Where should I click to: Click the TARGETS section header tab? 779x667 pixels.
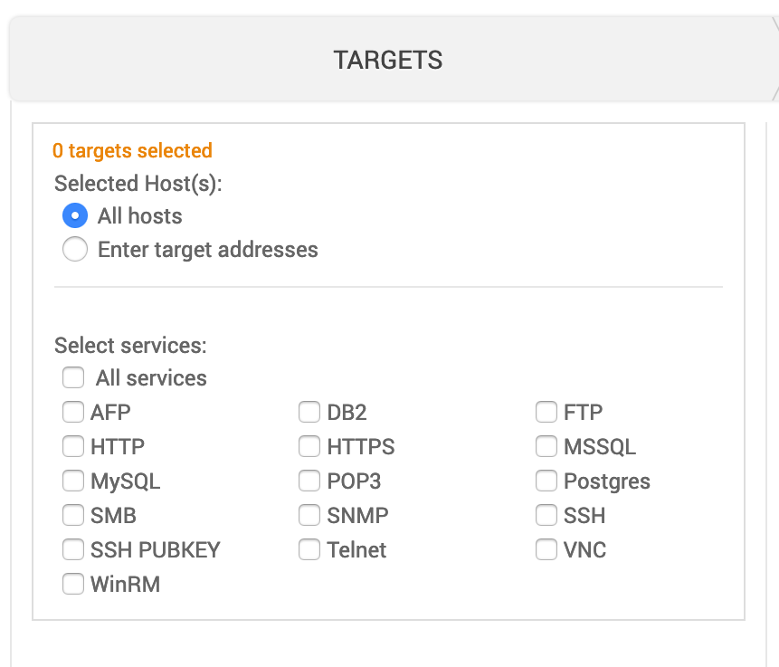click(388, 61)
